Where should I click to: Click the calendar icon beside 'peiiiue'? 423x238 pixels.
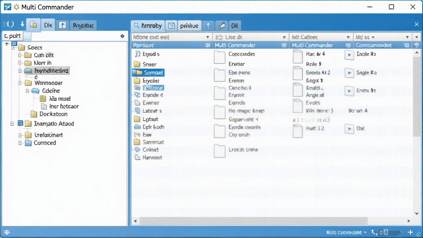pos(171,26)
